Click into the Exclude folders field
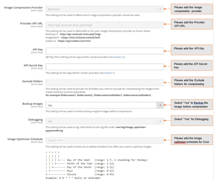Image resolution: width=214 pixels, height=181 pixels. [x=104, y=83]
